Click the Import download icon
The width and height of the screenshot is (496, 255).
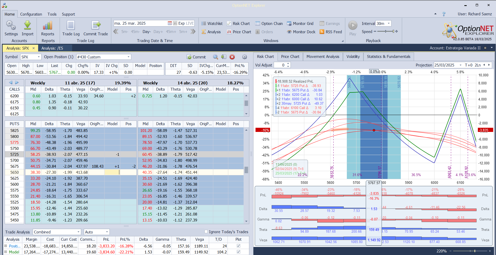coord(27,26)
